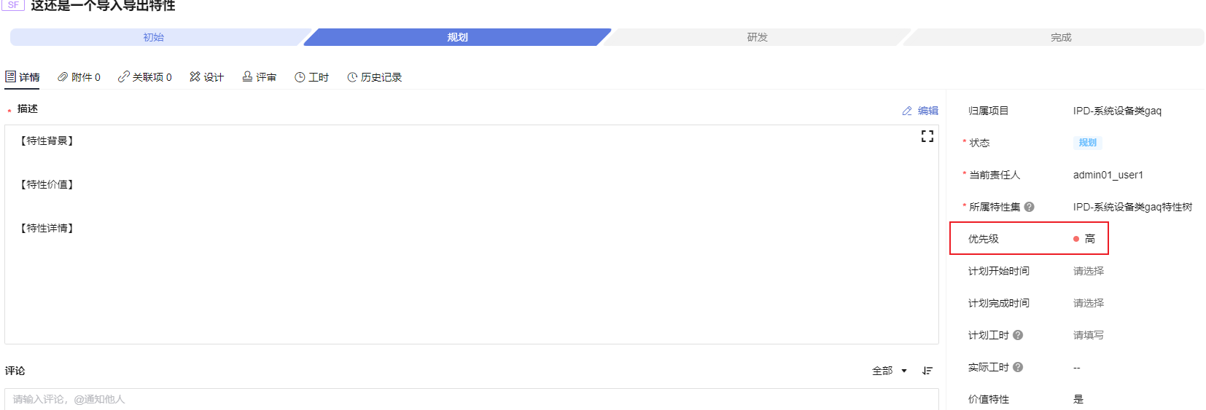Click the edit pencil icon for description

[907, 111]
